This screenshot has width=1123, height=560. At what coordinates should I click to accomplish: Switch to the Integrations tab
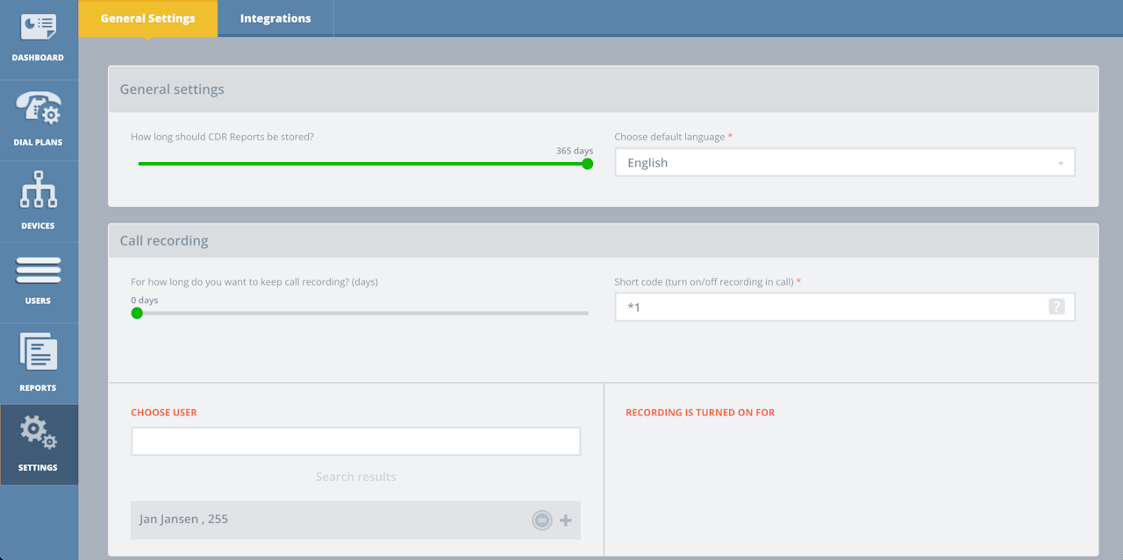point(275,18)
